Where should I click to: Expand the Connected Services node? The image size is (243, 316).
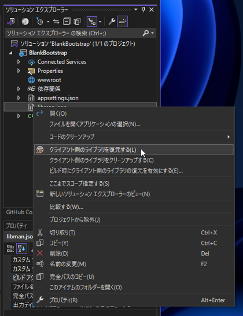tap(19, 62)
